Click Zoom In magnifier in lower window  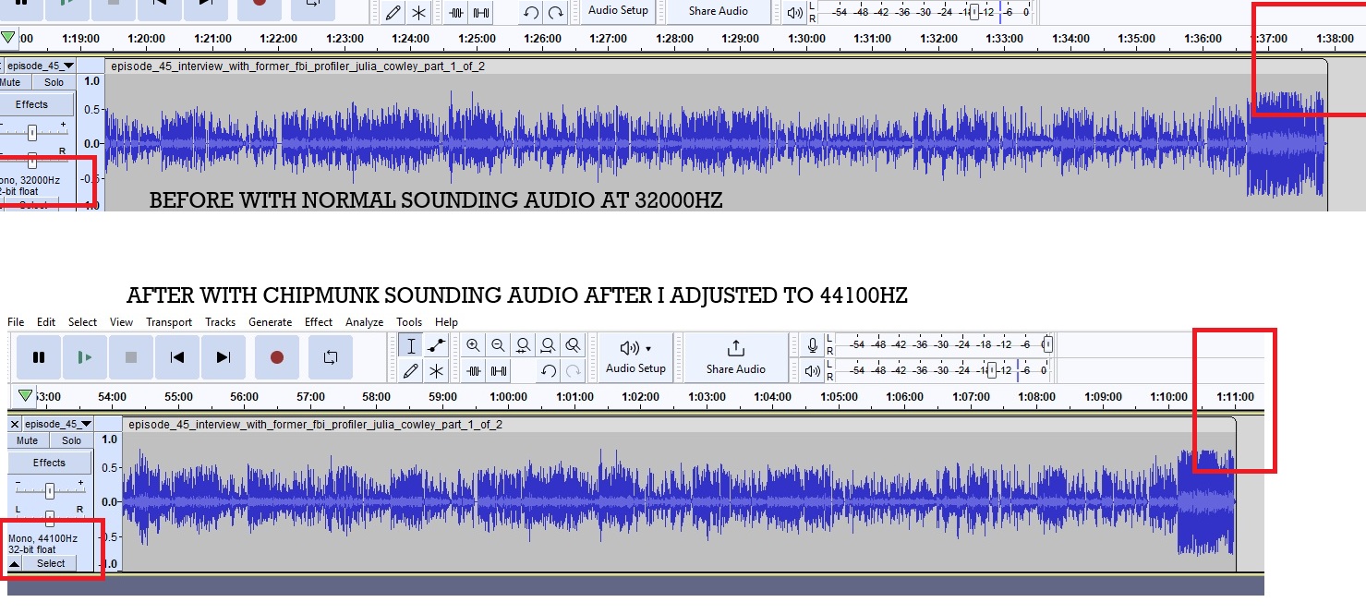473,345
